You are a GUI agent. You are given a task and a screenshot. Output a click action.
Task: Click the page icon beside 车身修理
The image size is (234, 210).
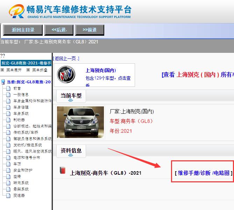pos(8,107)
